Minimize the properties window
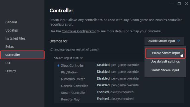190x107 pixels. tap(172, 4)
